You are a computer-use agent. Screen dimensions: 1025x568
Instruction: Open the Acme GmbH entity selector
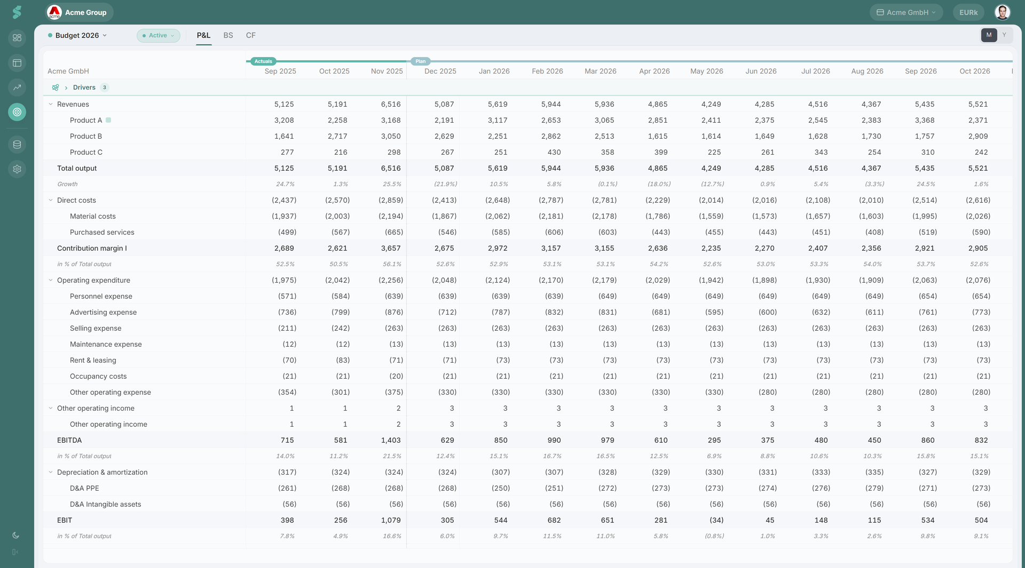point(906,12)
